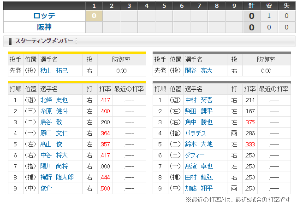Click 中村 奨吾 batting average .214

coord(250,100)
